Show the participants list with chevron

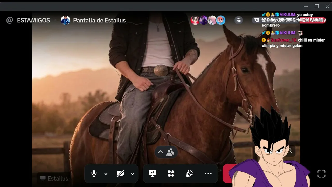coord(166,152)
